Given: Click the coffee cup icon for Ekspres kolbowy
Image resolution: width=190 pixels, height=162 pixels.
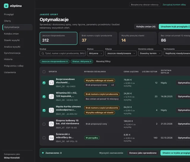Looking at the screenshot, I should (51, 124).
